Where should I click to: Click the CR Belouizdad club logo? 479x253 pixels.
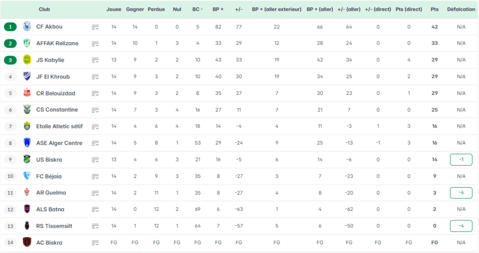coord(27,93)
